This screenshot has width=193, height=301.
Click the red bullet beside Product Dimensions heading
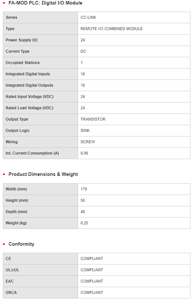pyautogui.click(x=4, y=174)
